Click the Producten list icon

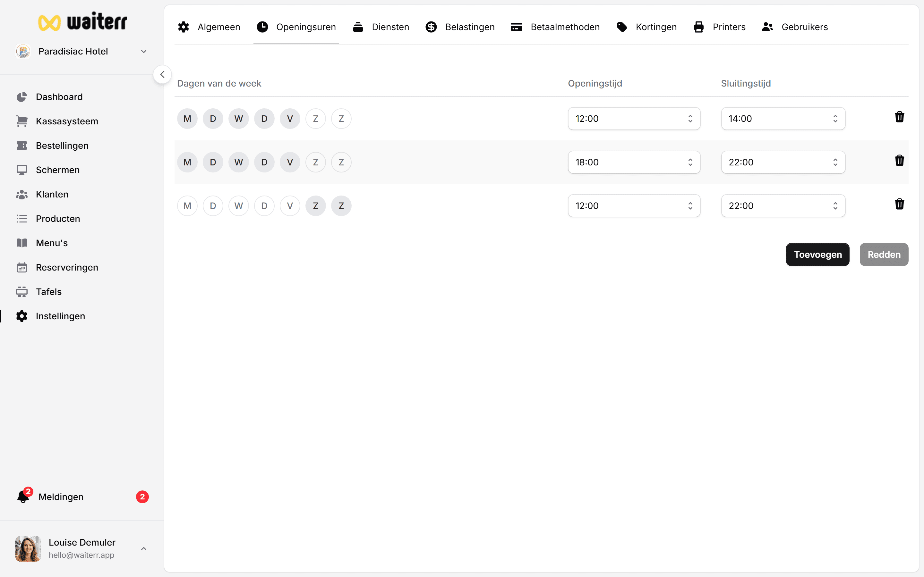[x=22, y=219]
